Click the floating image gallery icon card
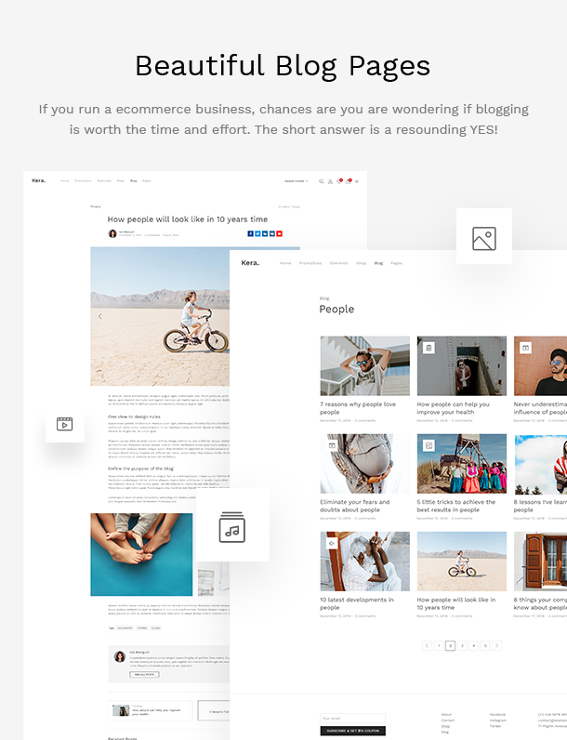 coord(484,236)
